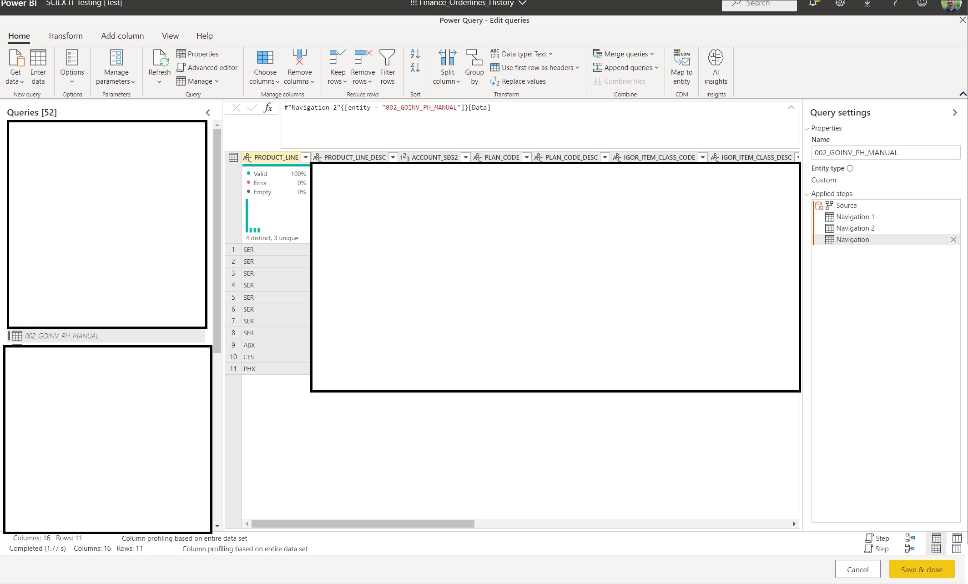Launch the Advanced editor
Screen dimensions: 968x584
tap(207, 67)
